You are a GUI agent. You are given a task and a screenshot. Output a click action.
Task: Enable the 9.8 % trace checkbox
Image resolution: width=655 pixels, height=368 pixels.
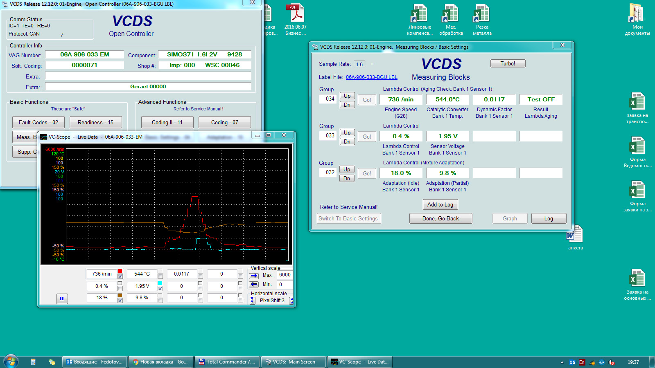pyautogui.click(x=160, y=300)
